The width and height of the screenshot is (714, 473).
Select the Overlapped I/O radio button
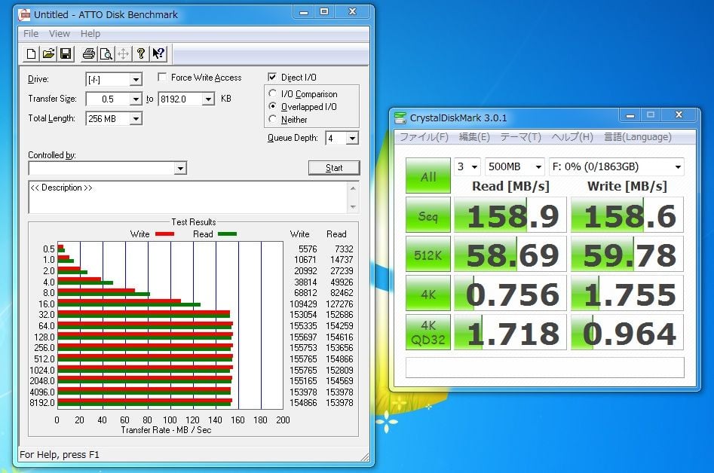pyautogui.click(x=272, y=106)
